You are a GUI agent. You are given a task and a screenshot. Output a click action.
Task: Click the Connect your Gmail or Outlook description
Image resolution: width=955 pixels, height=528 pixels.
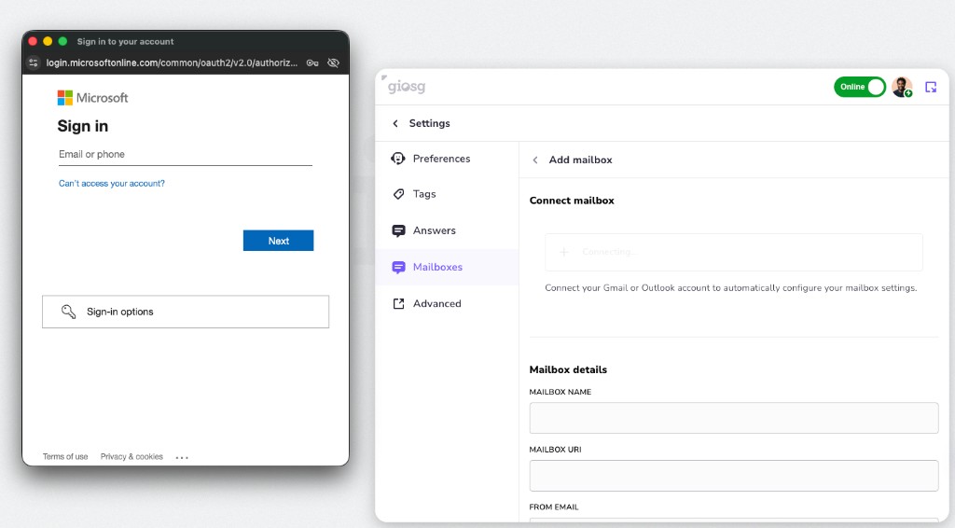coord(730,288)
